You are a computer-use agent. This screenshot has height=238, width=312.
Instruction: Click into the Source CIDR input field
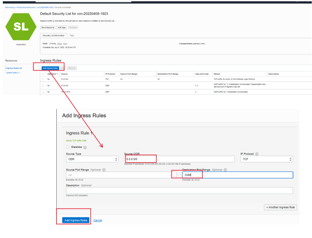click(x=180, y=159)
